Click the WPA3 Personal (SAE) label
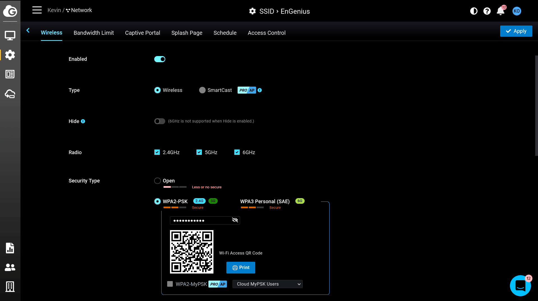538x301 pixels. [x=265, y=202]
